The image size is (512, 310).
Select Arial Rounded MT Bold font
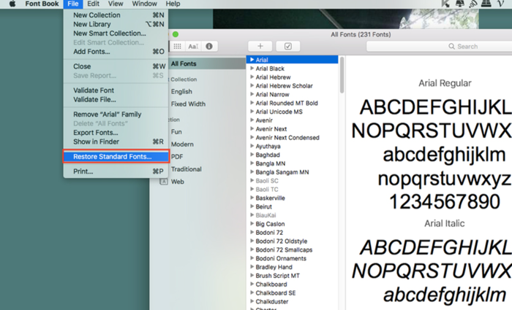[x=287, y=103]
